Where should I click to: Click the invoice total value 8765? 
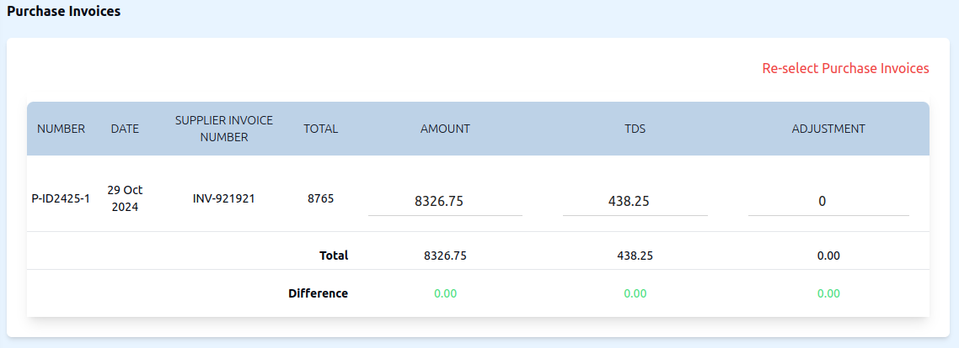click(320, 199)
